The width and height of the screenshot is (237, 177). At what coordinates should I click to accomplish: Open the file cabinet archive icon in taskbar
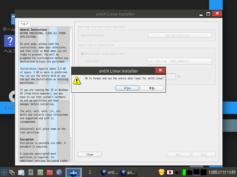point(40,172)
